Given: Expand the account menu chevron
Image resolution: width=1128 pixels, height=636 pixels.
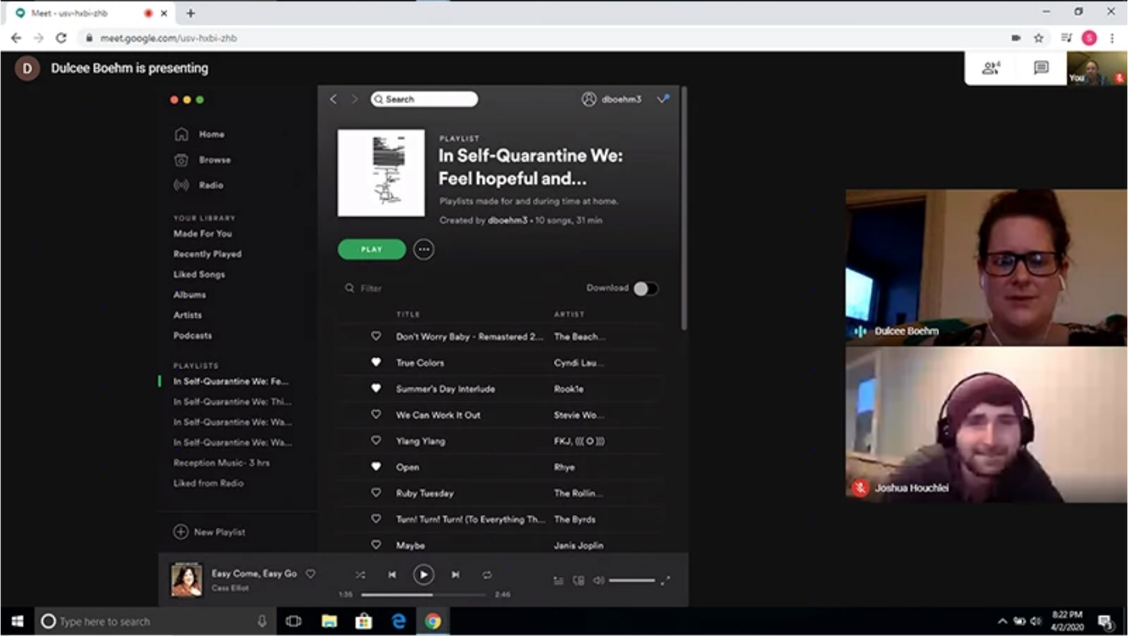Looking at the screenshot, I should (663, 99).
